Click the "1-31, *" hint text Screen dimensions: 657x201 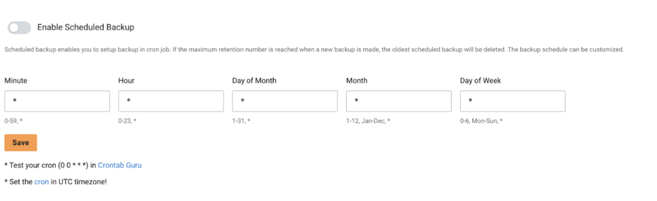241,120
